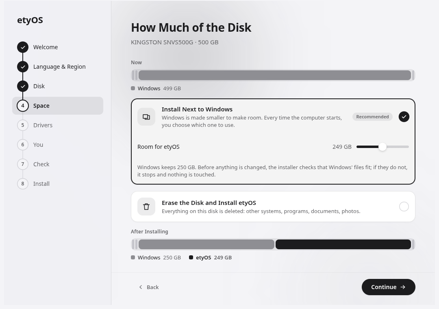
Task: Click the Windows keeps 250 GB note
Action: point(272,171)
